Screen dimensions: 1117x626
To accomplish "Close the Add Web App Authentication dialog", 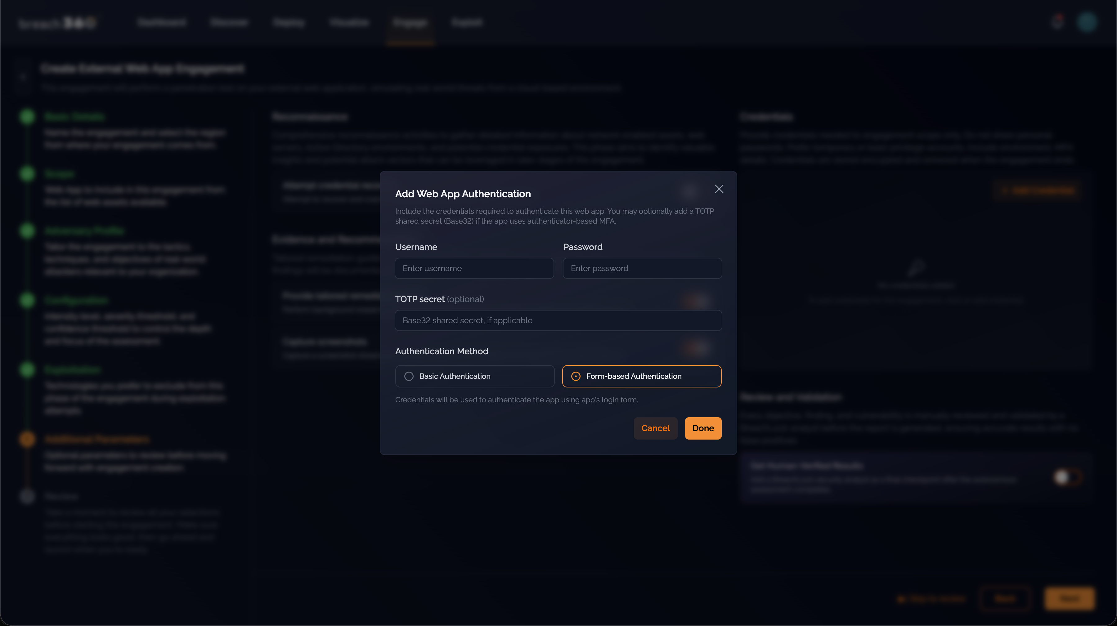I will 719,189.
